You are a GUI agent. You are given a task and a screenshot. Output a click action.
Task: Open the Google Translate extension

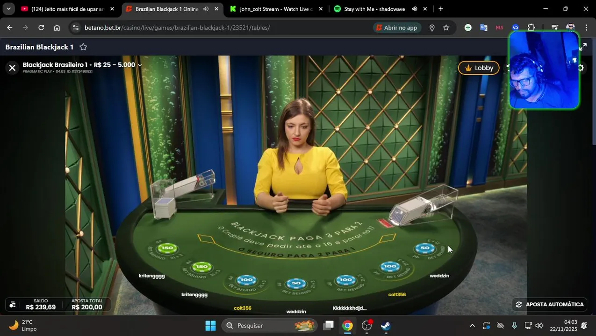point(484,28)
